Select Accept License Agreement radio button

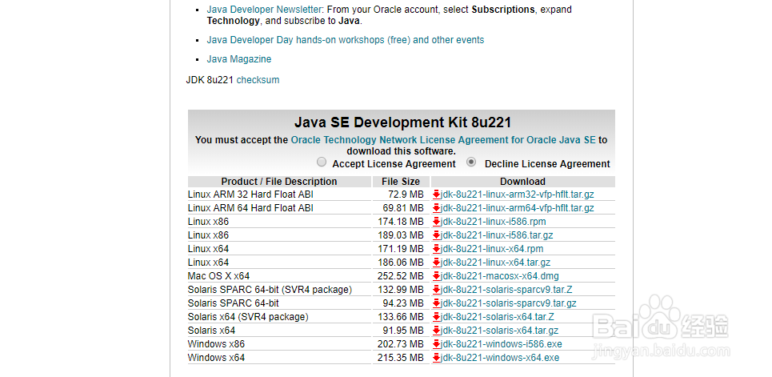tap(322, 162)
